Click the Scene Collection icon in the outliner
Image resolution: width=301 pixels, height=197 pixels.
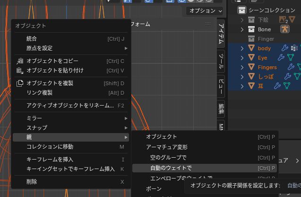click(241, 10)
